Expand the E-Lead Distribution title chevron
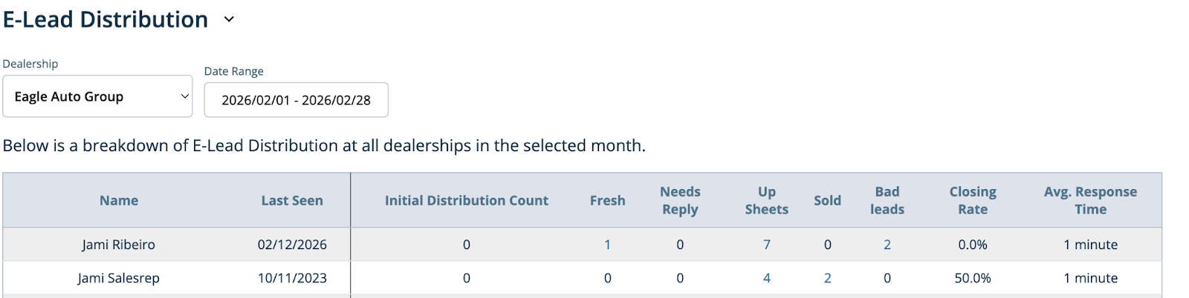 tap(229, 20)
